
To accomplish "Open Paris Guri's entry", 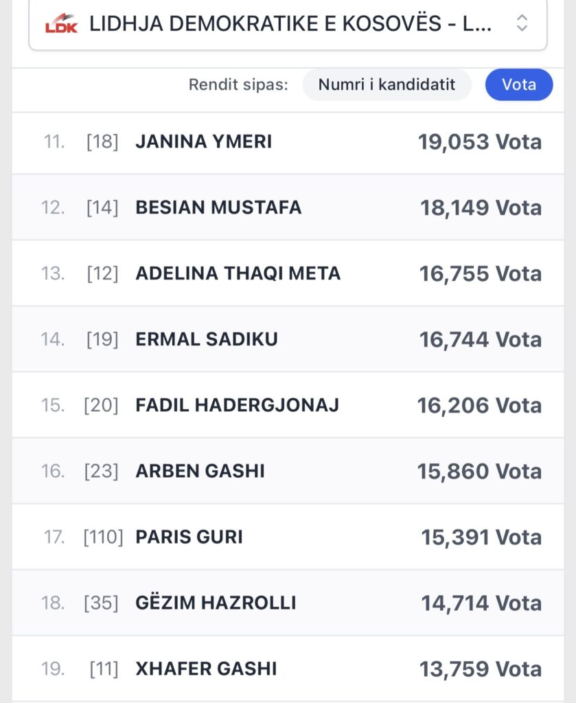I will (189, 537).
